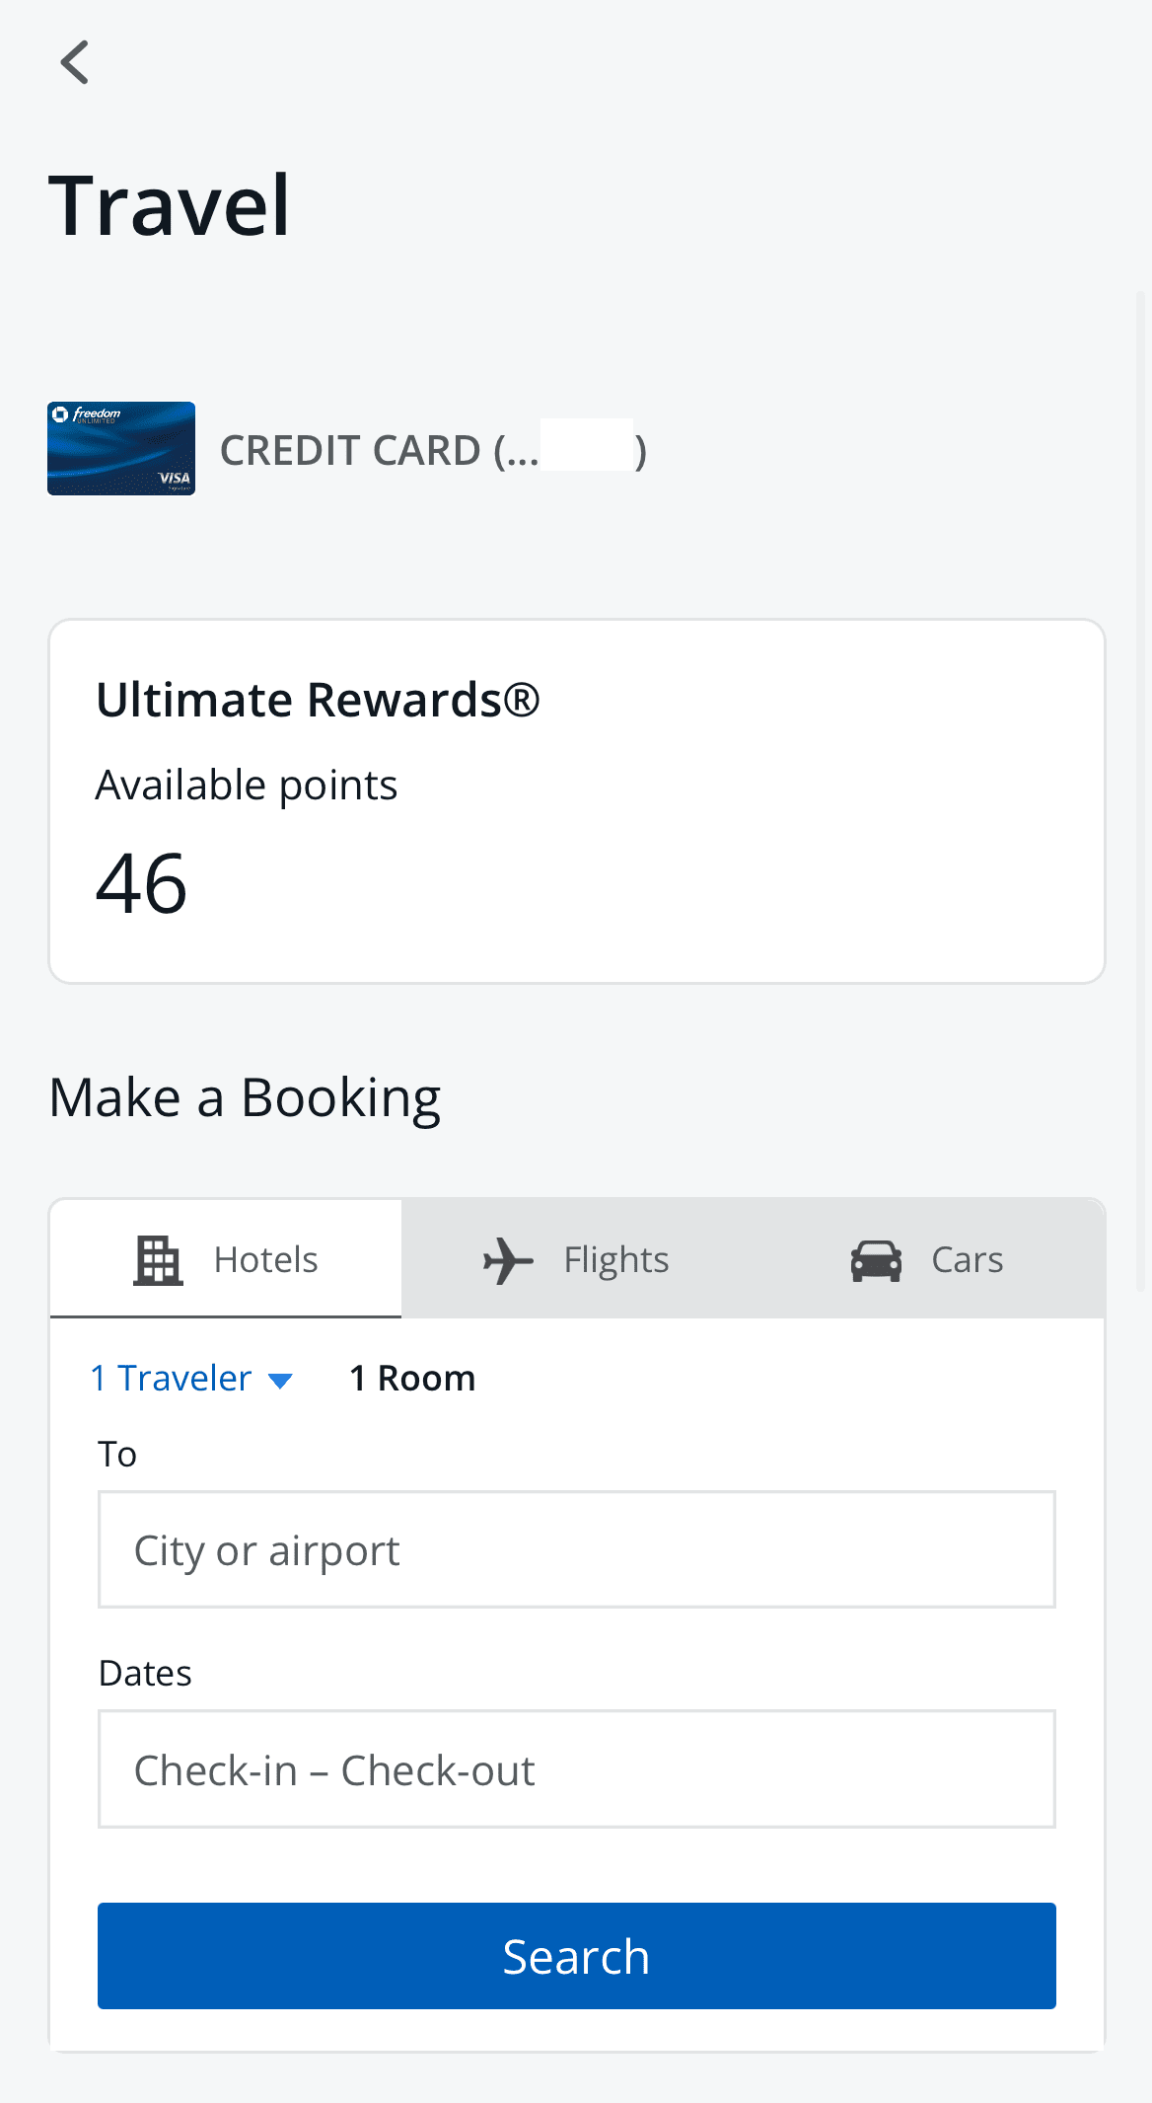Click the Ultimate Rewards points card
The height and width of the screenshot is (2103, 1152).
tap(576, 799)
